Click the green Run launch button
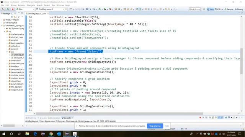 [8, 9]
